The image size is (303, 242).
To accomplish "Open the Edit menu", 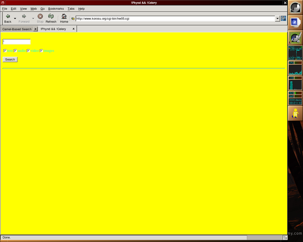I will point(13,9).
